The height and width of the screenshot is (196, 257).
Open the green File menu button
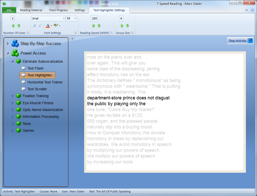click(x=9, y=10)
